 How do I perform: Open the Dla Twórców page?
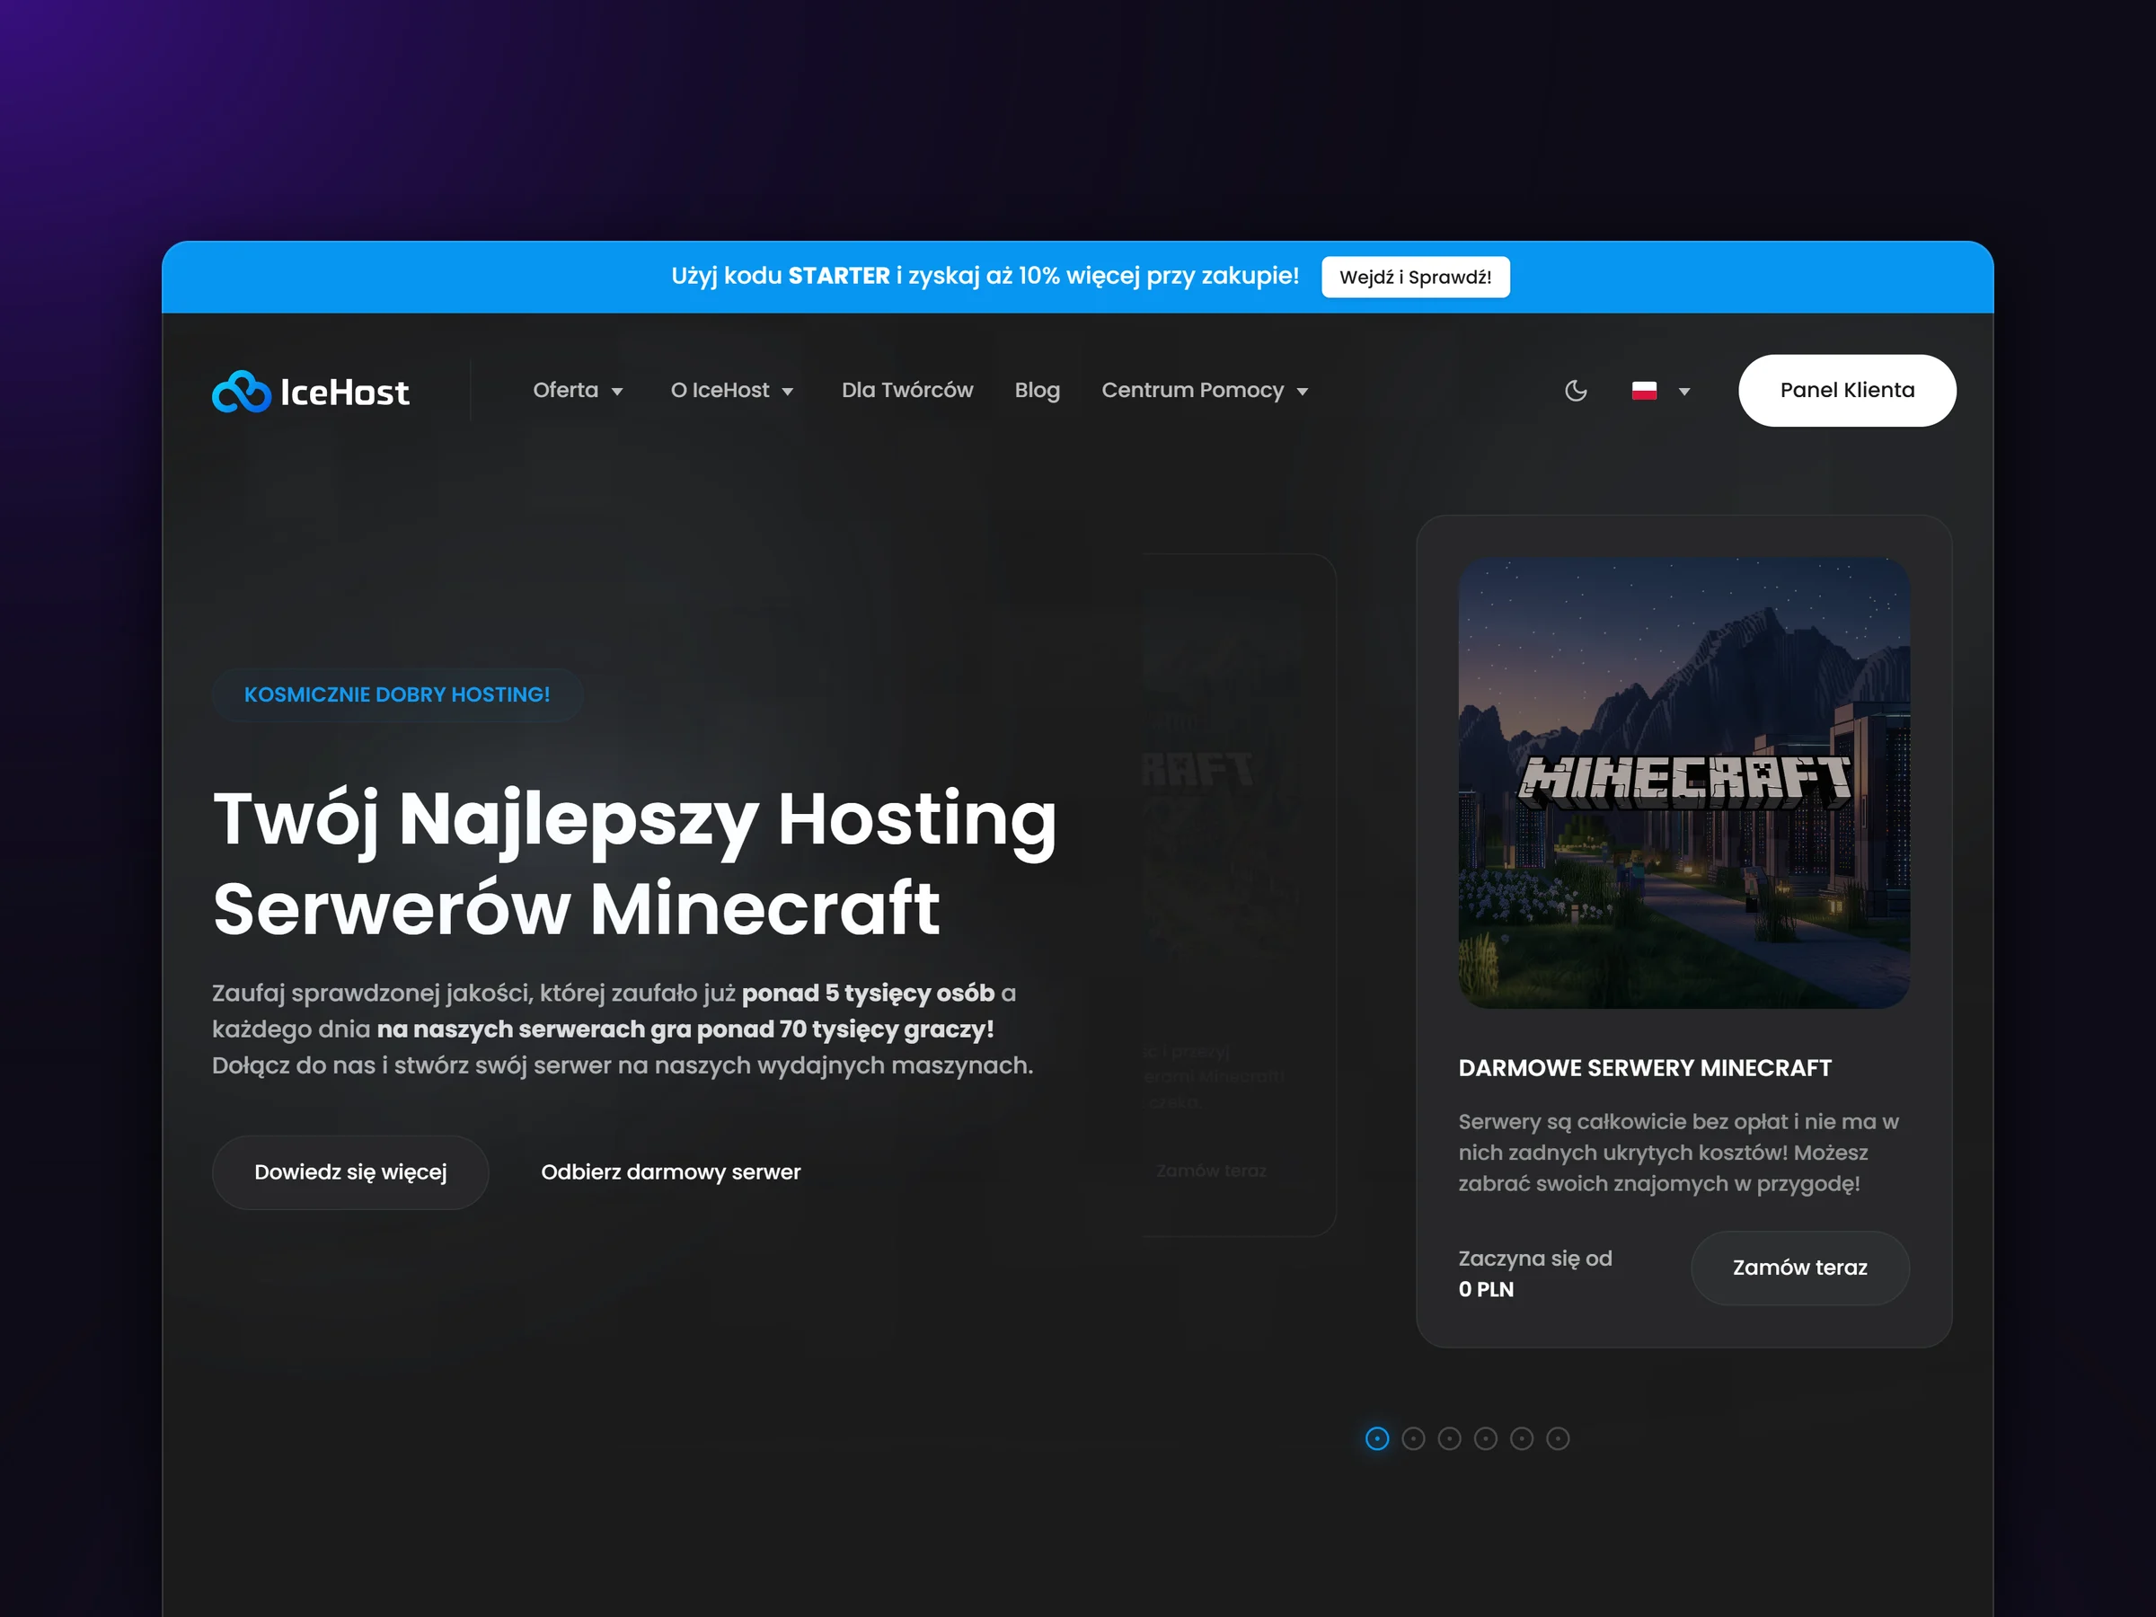point(906,390)
